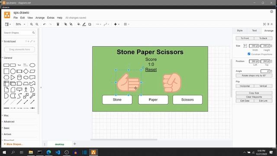The image size is (277, 156).
Task: Pick the diamond shape from General
Action: [x=26, y=71]
